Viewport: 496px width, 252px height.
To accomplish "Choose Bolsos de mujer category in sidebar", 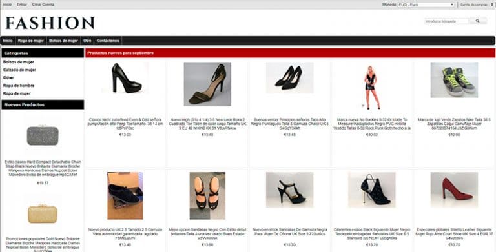I will pyautogui.click(x=19, y=62).
